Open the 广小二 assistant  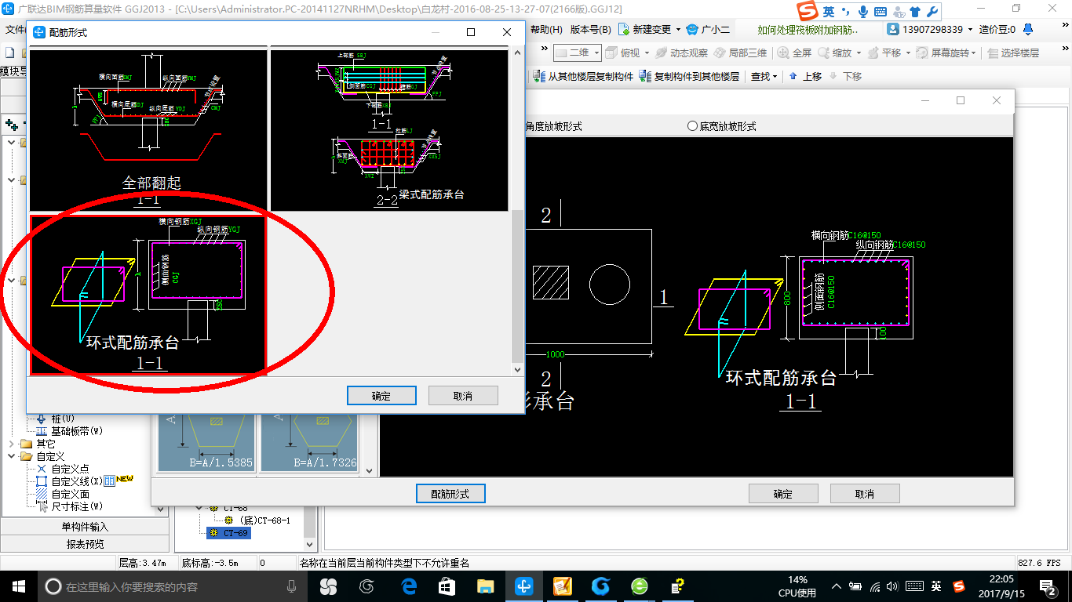[708, 29]
